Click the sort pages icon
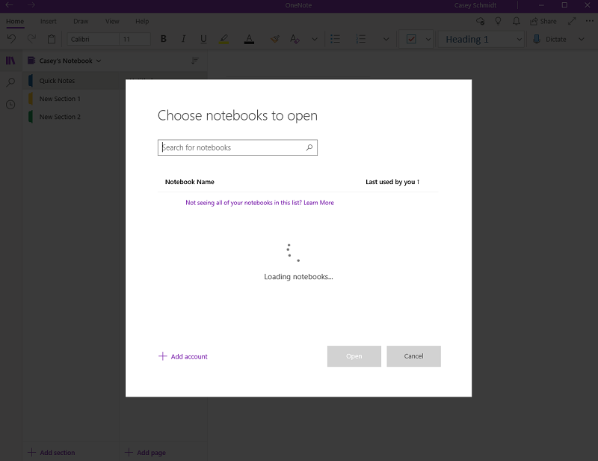The width and height of the screenshot is (598, 461). pyautogui.click(x=195, y=61)
